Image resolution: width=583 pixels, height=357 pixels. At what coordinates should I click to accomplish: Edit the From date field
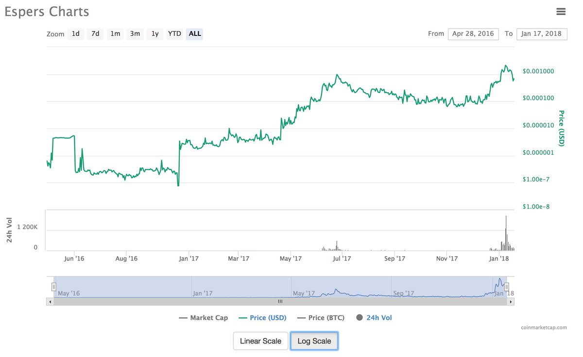(x=473, y=34)
